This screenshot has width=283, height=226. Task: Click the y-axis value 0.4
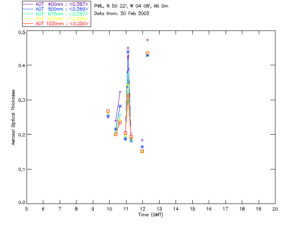click(22, 65)
